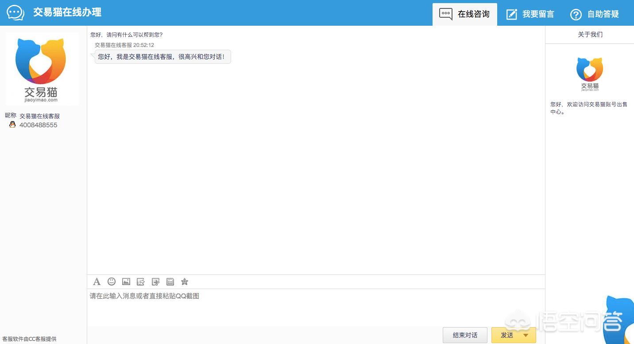Image resolution: width=634 pixels, height=344 pixels.
Task: Click the QQ number 4008488555
Action: pyautogui.click(x=39, y=125)
